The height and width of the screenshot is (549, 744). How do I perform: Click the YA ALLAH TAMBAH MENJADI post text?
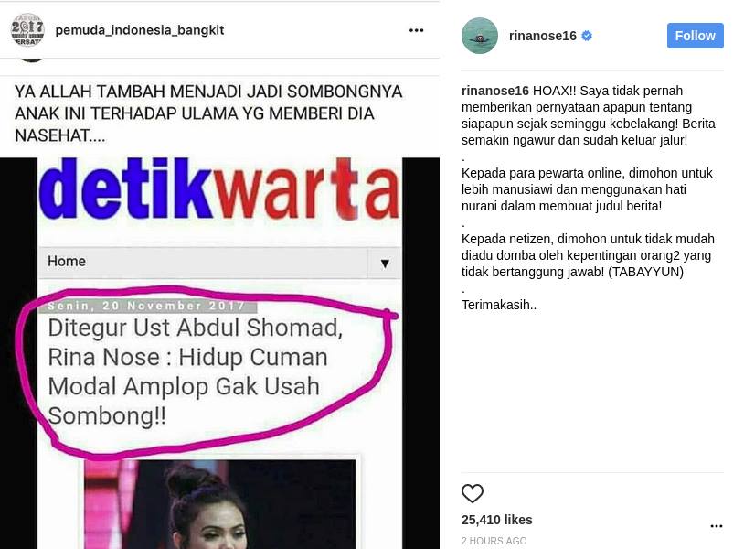click(x=208, y=113)
